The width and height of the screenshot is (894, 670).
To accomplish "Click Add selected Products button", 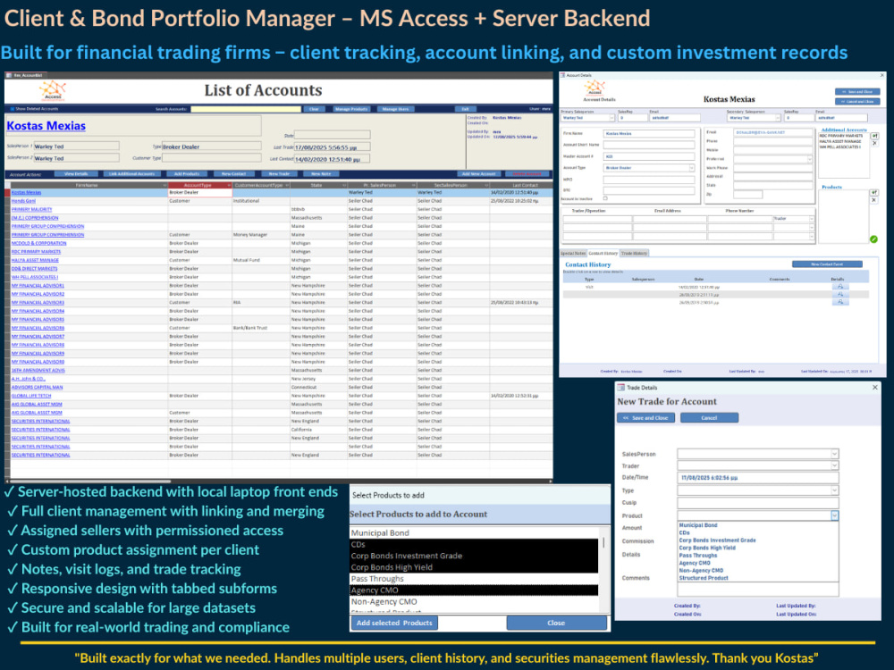I will click(394, 623).
